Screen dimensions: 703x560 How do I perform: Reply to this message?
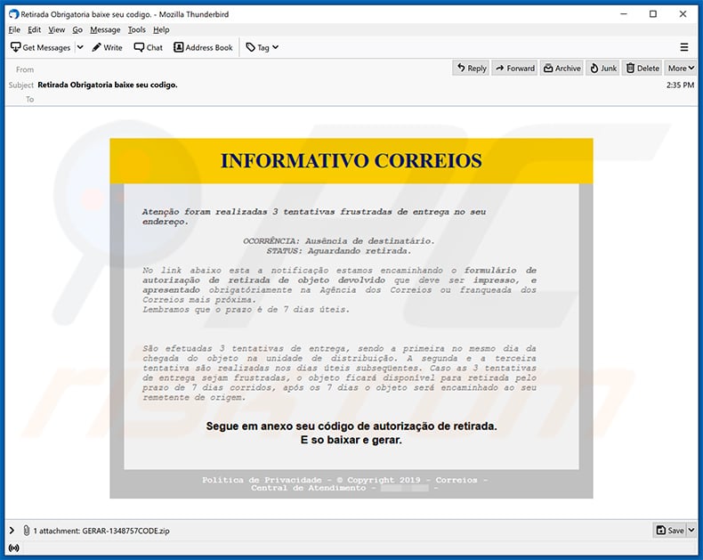tap(472, 69)
